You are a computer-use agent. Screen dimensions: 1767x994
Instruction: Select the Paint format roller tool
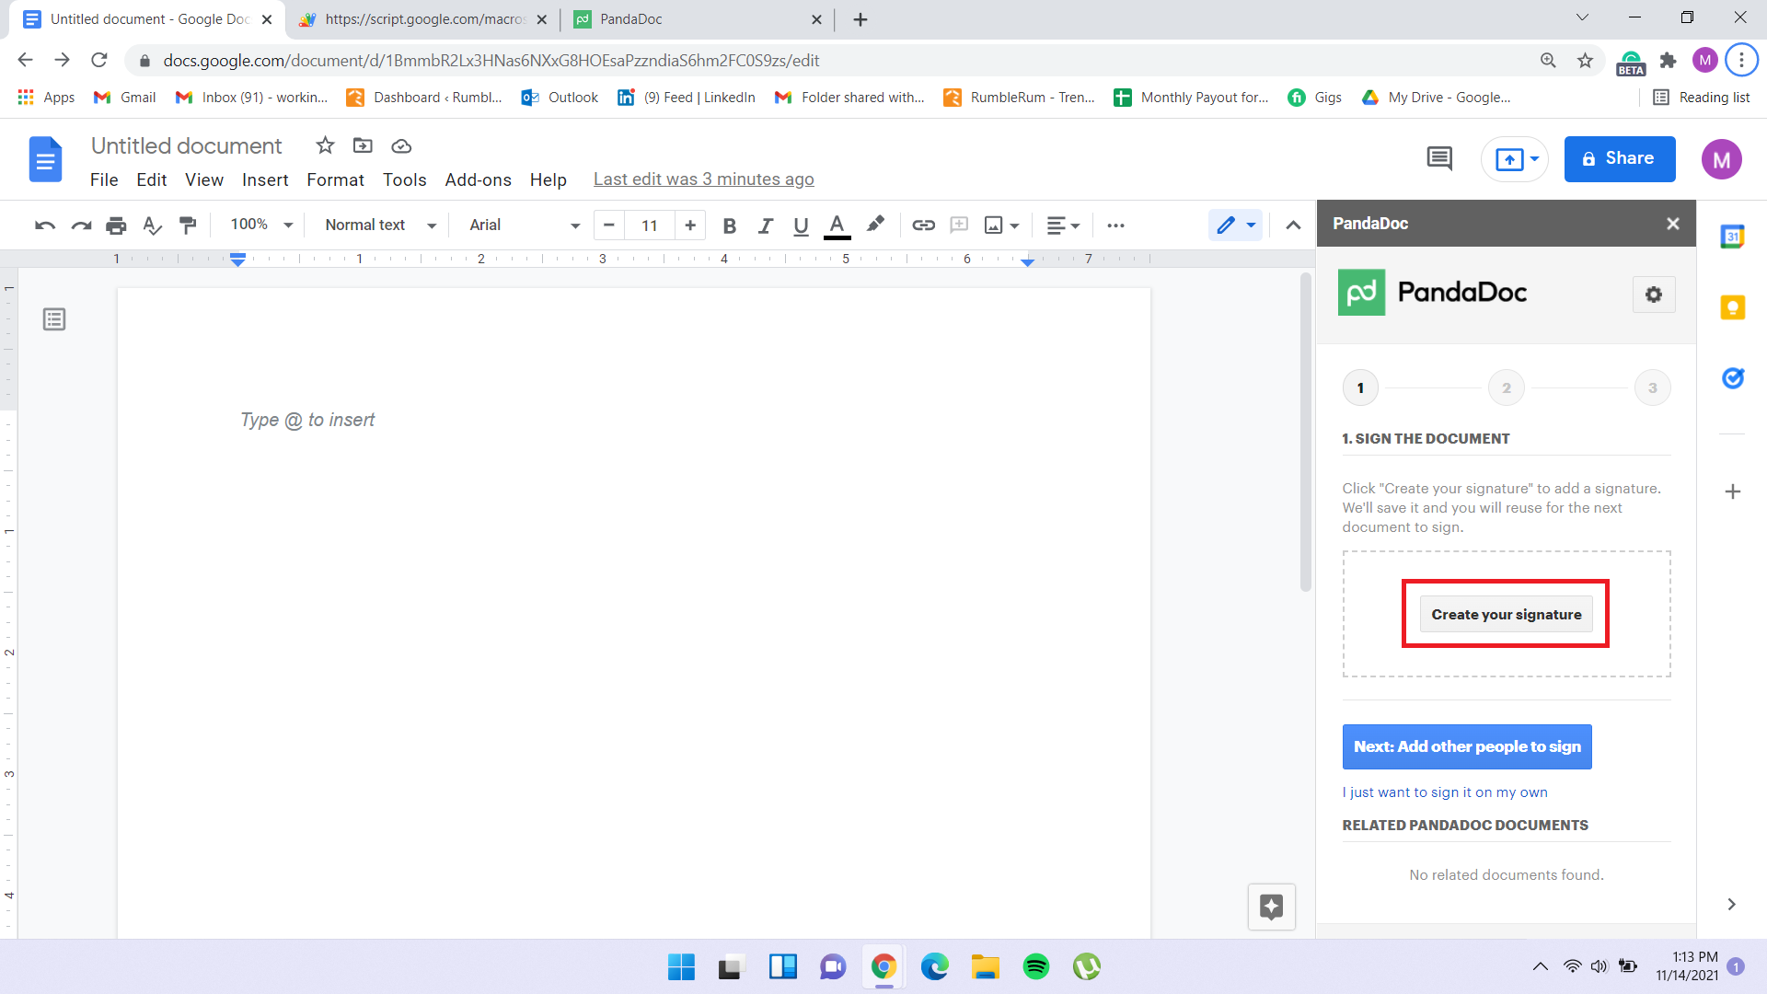point(188,225)
